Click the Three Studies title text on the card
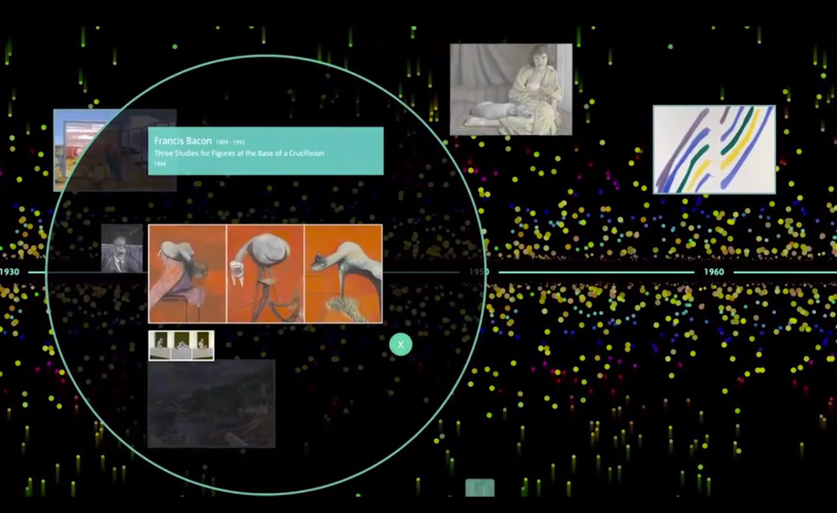837x513 pixels. point(239,154)
